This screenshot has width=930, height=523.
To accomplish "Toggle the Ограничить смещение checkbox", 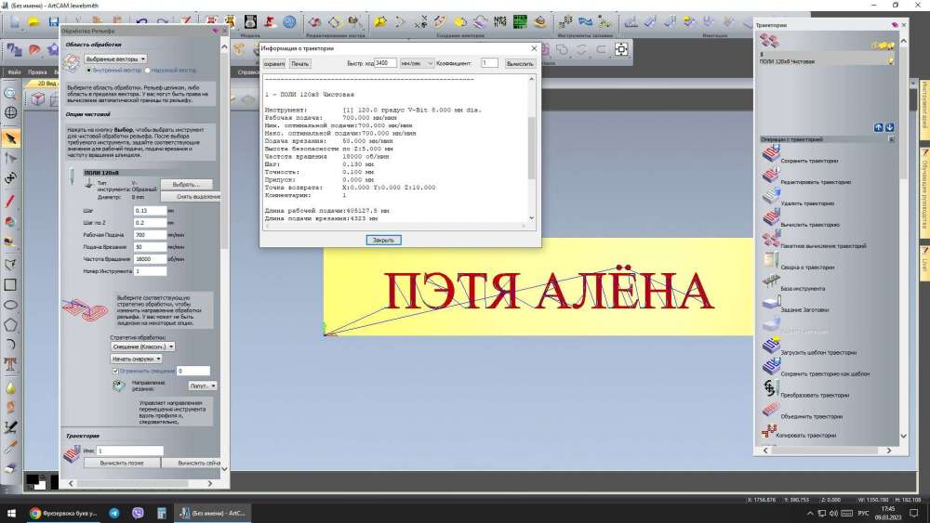I will (x=114, y=371).
